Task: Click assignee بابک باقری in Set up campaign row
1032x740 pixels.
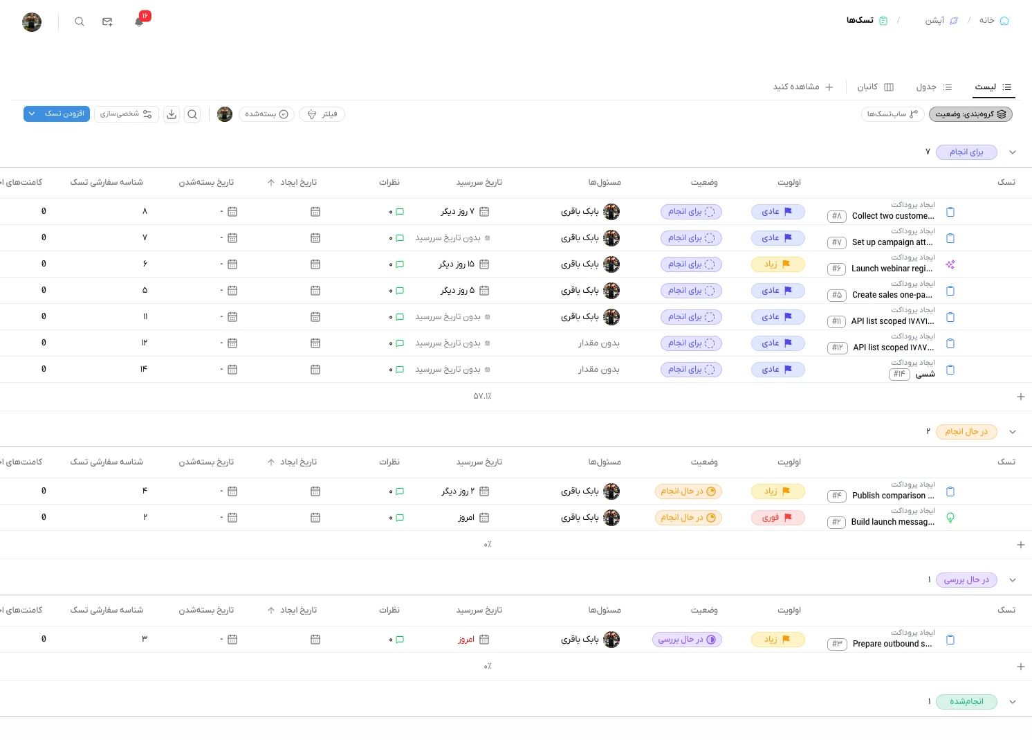Action: coord(590,238)
